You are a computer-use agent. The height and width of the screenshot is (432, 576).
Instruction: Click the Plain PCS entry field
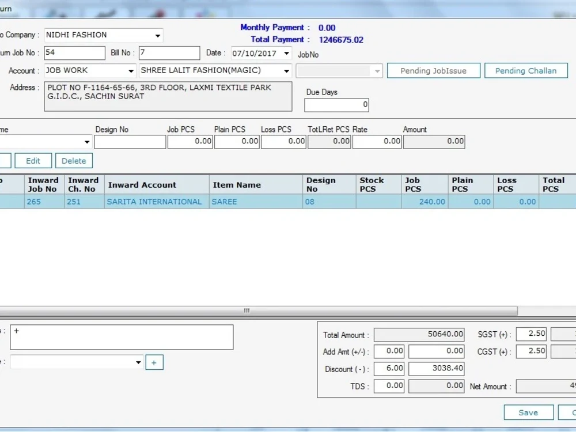(x=237, y=142)
